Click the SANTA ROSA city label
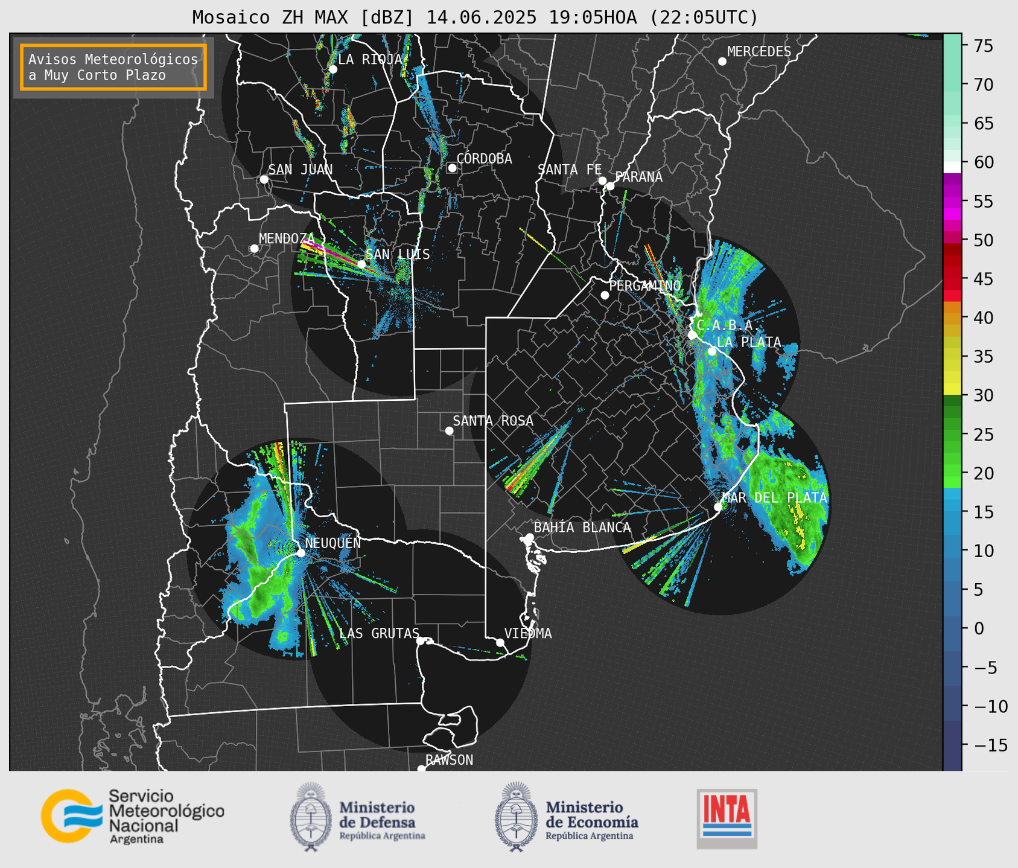This screenshot has width=1018, height=868. click(x=493, y=421)
